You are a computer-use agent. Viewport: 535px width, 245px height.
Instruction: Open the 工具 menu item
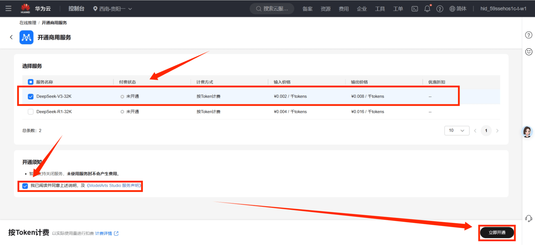click(x=380, y=9)
